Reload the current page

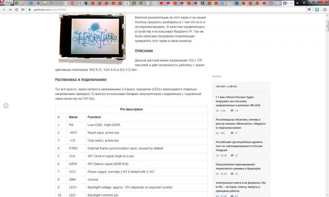(x=16, y=10)
